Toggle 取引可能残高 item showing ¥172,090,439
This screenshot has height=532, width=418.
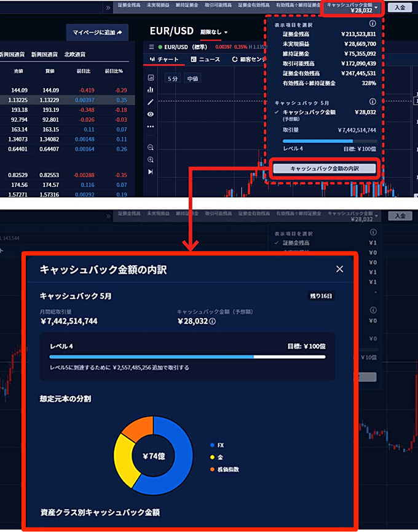(325, 63)
